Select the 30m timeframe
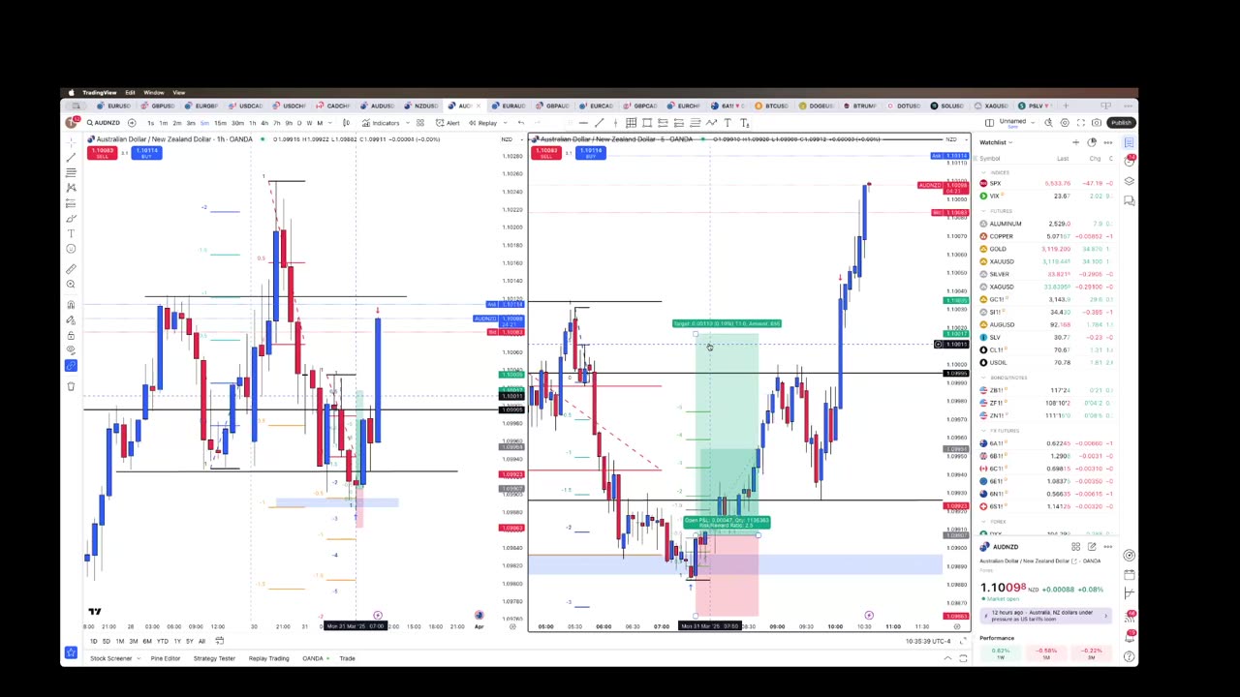 [x=237, y=123]
